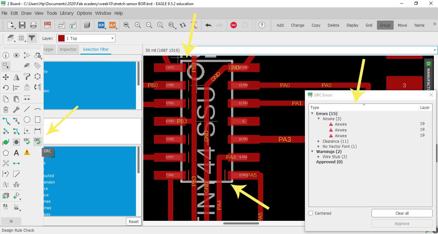The width and height of the screenshot is (438, 234).
Task: Run the DRC check tool
Action: click(x=38, y=141)
